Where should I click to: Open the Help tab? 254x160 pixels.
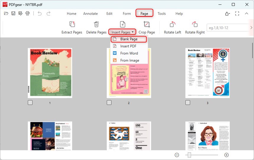tap(179, 14)
